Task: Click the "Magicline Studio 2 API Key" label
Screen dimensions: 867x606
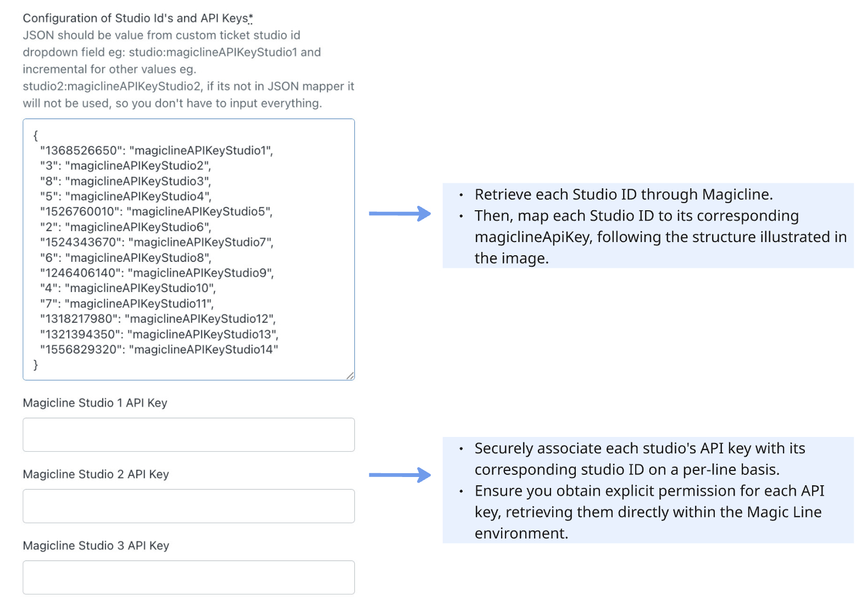Action: (96, 474)
